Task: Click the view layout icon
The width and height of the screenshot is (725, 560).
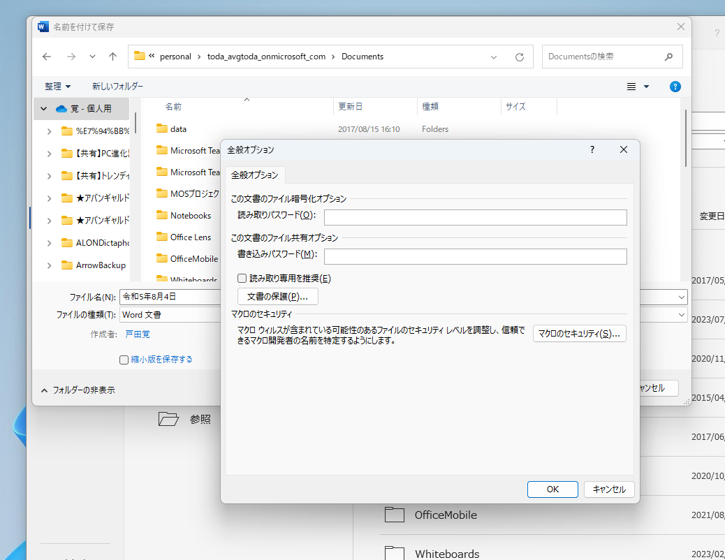Action: click(631, 87)
